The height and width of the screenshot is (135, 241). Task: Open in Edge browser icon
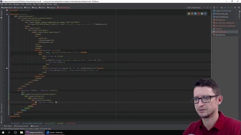pyautogui.click(x=205, y=13)
